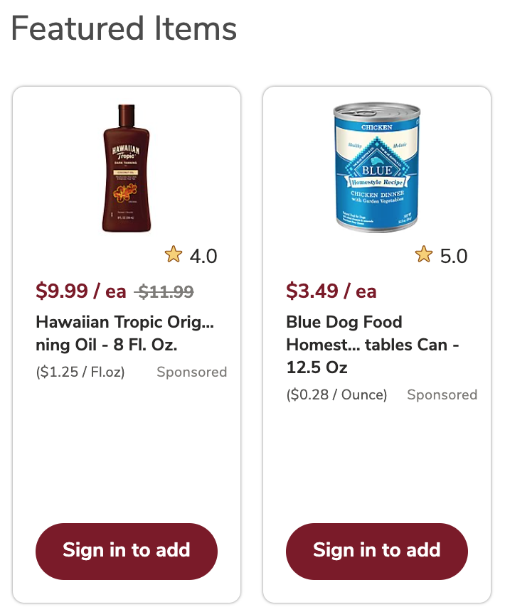Click the Blue Dog Food rating star icon

coord(424,254)
